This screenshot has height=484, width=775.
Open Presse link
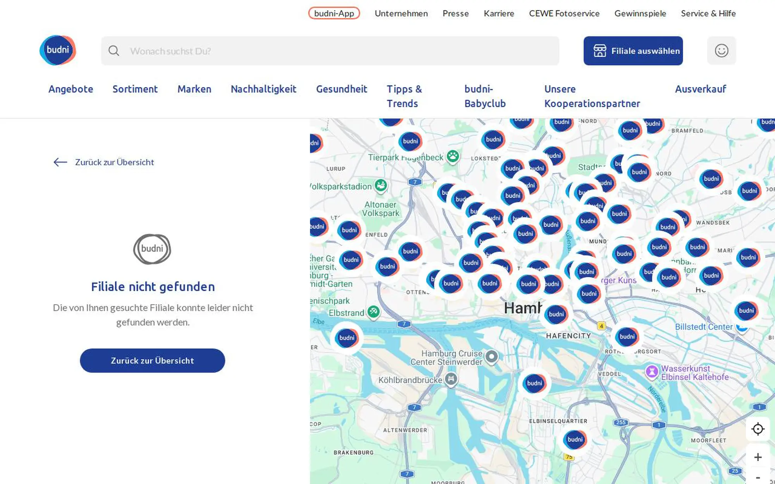[x=456, y=13]
